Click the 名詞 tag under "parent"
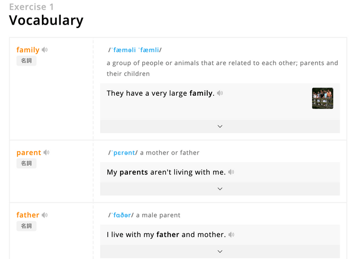The width and height of the screenshot is (358, 259). (x=26, y=164)
